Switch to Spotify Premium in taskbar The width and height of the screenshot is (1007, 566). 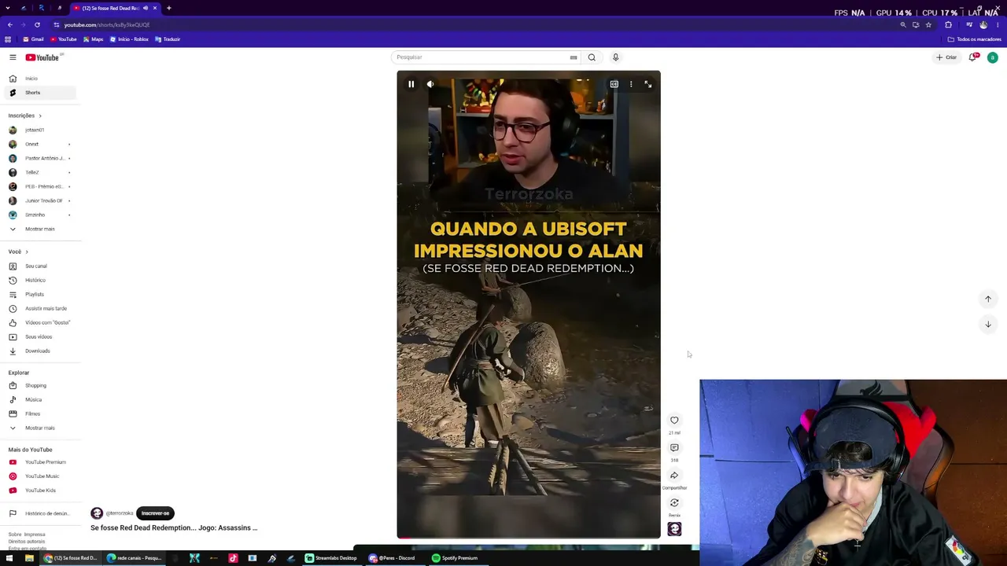455,558
